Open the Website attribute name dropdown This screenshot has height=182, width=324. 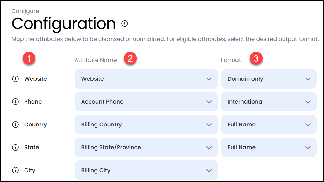coord(146,79)
